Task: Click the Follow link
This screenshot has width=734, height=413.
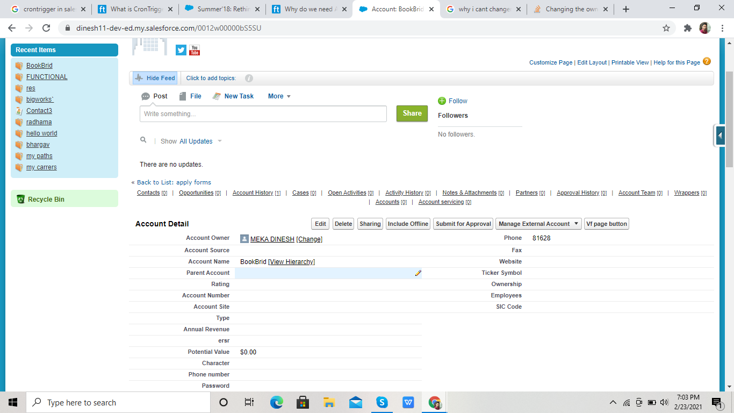Action: click(x=458, y=101)
